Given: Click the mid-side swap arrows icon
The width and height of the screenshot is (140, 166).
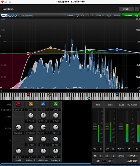Looking at the screenshot, I should point(104,161).
